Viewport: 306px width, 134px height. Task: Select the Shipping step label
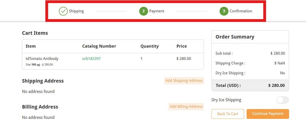tap(76, 11)
